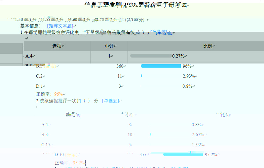Image resolution: width=264 pixels, height=168 pixels.
Task: Select the A.1 option in question 2
Action: [45, 125]
